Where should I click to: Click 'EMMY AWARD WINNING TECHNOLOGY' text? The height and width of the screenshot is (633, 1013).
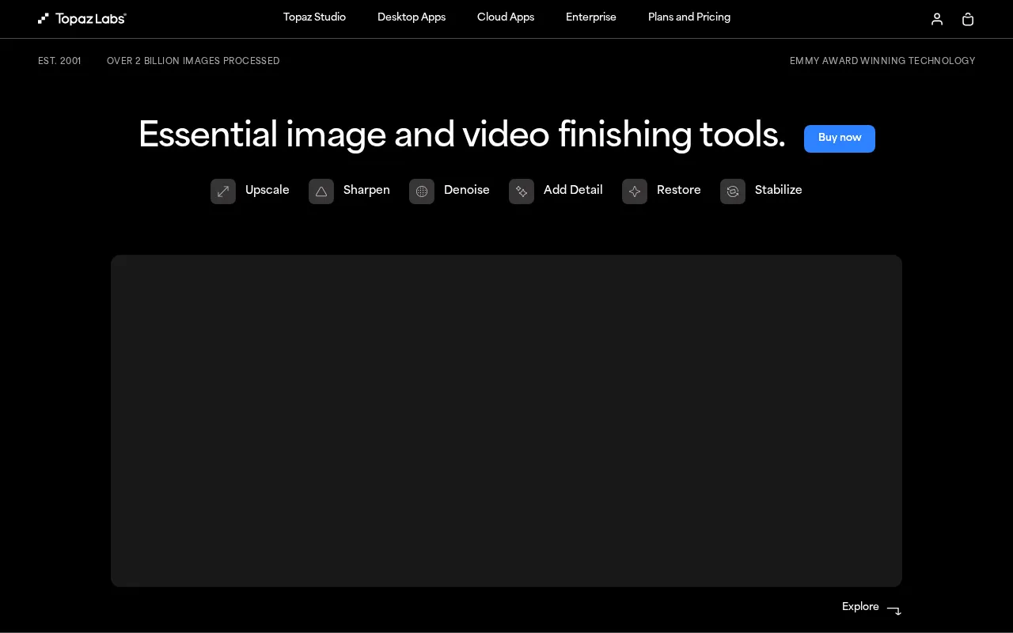(x=882, y=61)
